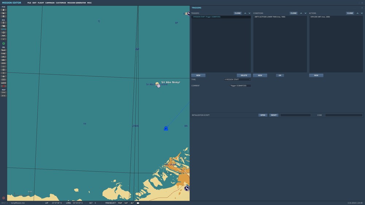
Task: Click CLONE in the Conditions column
Action: coord(293,13)
